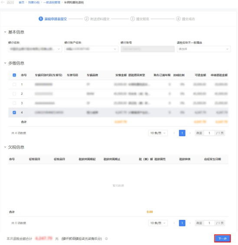Check the checkbox for row 1
Screen dimensions: 238x245
tap(14, 85)
